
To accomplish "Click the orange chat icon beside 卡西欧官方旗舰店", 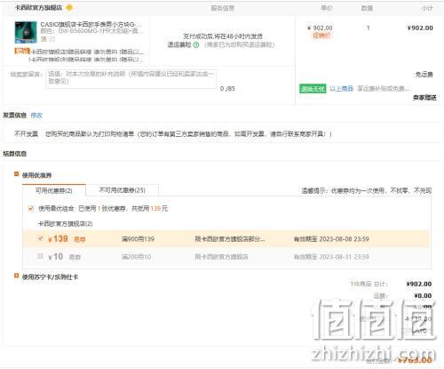I will pyautogui.click(x=69, y=8).
